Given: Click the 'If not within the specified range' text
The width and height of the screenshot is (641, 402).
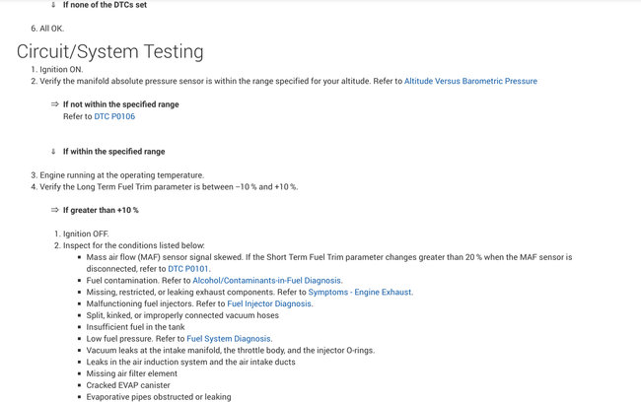Looking at the screenshot, I should coord(114,103).
